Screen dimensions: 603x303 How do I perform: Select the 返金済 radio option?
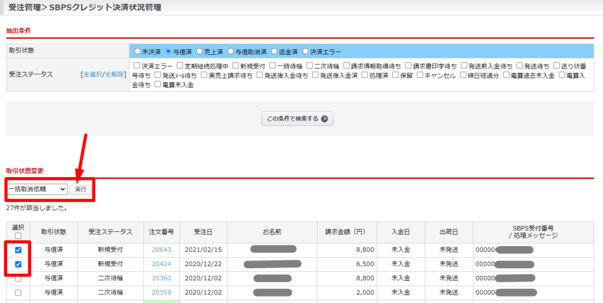274,52
